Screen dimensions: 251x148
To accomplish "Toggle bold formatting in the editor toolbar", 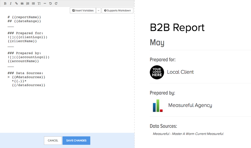I will click(x=5, y=3).
